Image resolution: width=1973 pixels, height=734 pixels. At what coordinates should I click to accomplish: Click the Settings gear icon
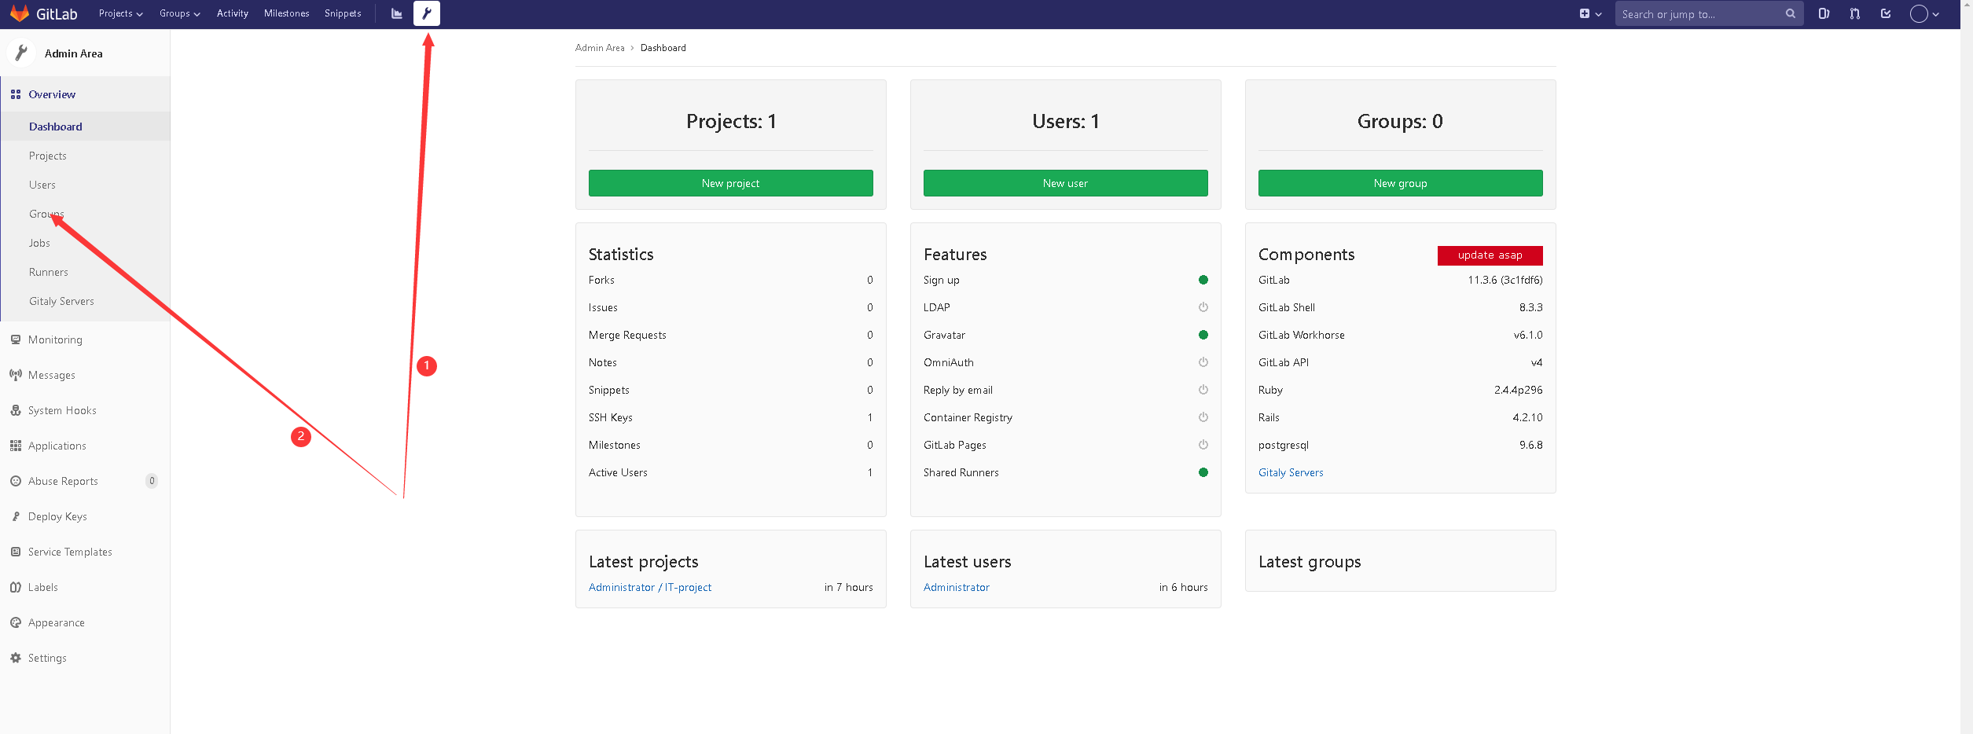coord(16,658)
